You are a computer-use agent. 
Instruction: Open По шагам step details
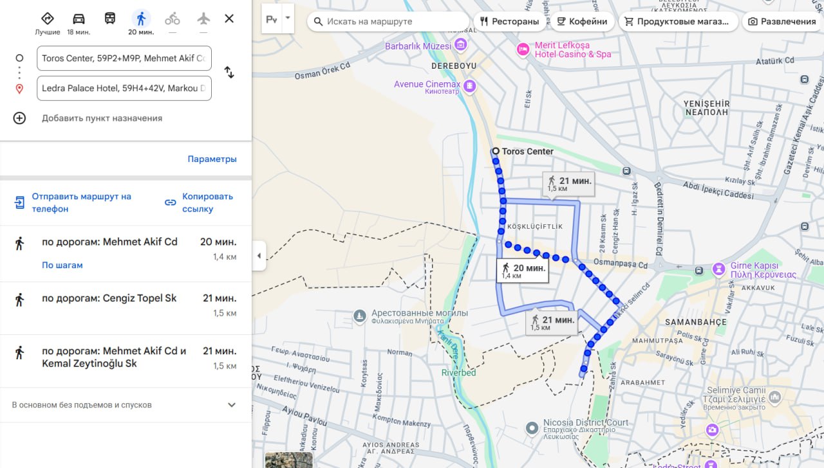click(x=62, y=265)
